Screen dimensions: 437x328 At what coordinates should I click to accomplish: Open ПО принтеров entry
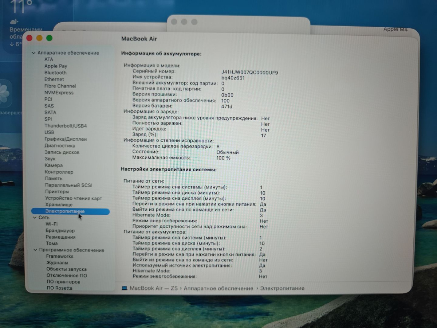pyautogui.click(x=64, y=282)
